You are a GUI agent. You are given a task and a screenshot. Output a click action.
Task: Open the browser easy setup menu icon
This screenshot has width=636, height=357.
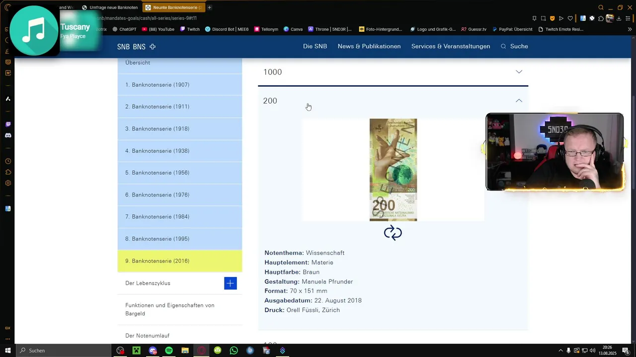(x=629, y=18)
